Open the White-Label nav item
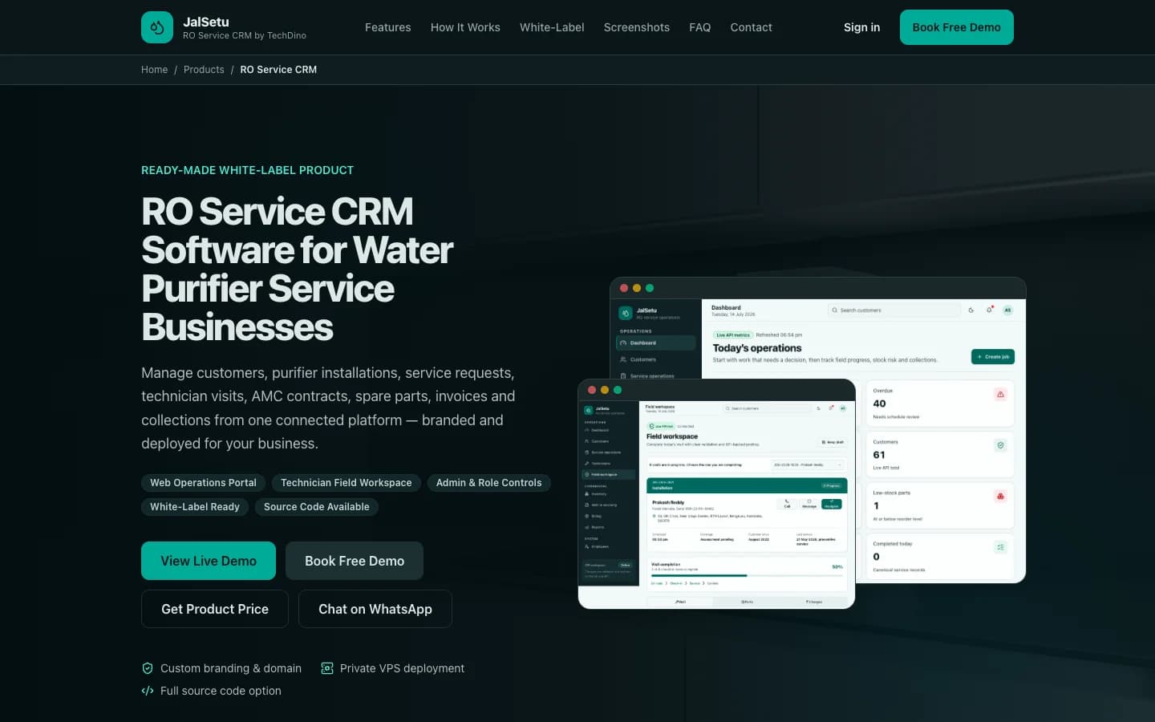Screen dimensions: 1155x722 pyautogui.click(x=552, y=27)
